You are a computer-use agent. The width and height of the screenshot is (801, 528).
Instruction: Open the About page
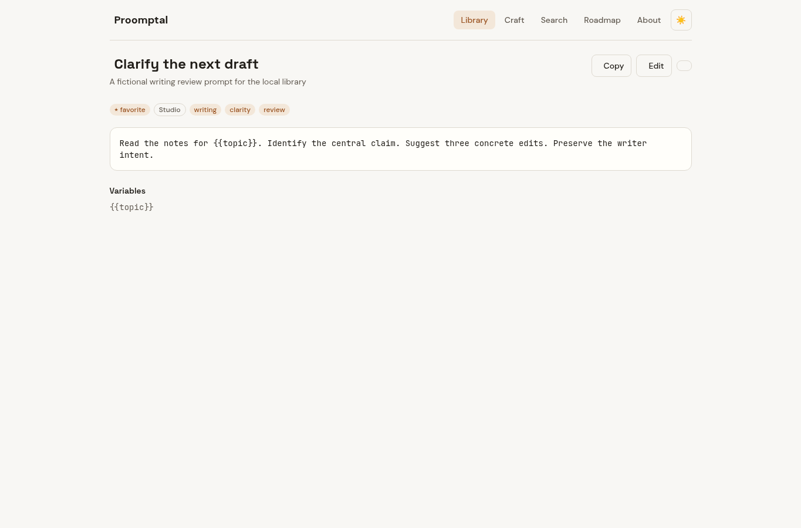[649, 20]
